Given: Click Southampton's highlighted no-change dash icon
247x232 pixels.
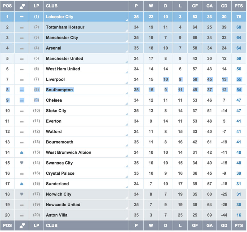Looking at the screenshot, I should (22, 90).
